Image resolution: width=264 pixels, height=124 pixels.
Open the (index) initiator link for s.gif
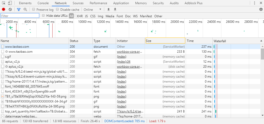pyautogui.click(x=122, y=57)
